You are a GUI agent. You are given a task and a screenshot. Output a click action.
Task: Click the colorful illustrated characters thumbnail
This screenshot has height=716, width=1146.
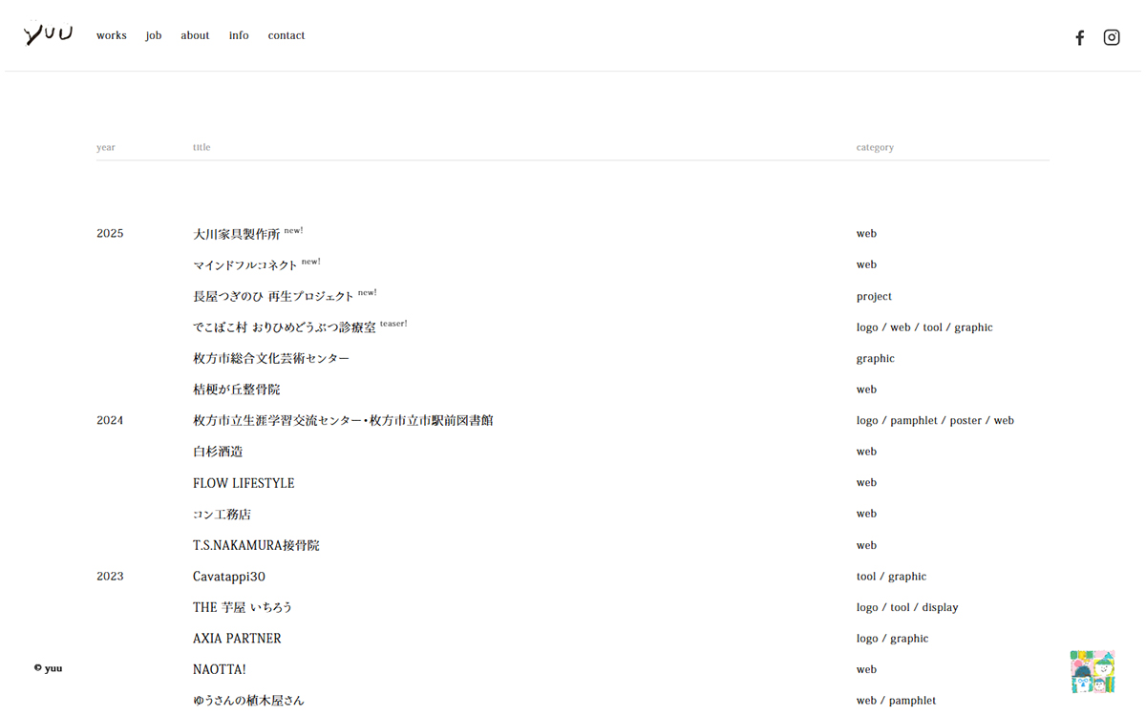tap(1093, 671)
